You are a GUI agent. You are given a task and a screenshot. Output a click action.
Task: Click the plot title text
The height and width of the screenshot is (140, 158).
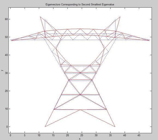80,5
